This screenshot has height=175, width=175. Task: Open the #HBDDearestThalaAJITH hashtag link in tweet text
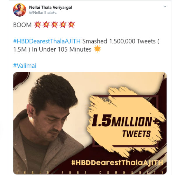click(47, 41)
